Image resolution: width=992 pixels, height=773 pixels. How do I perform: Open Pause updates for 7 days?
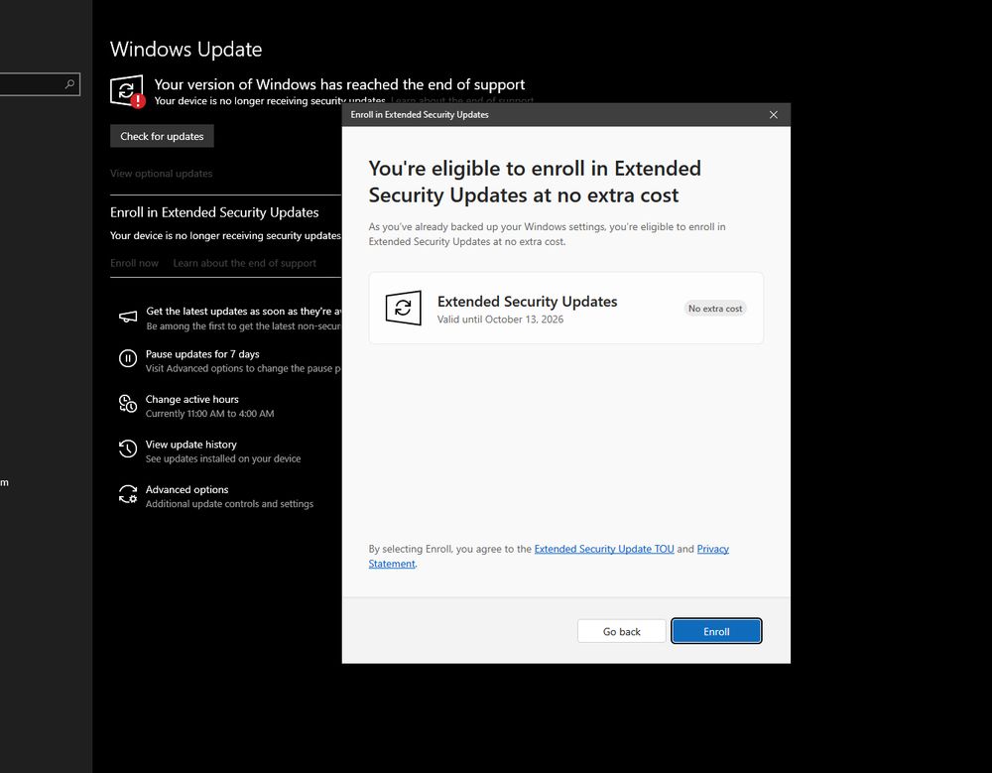(202, 354)
